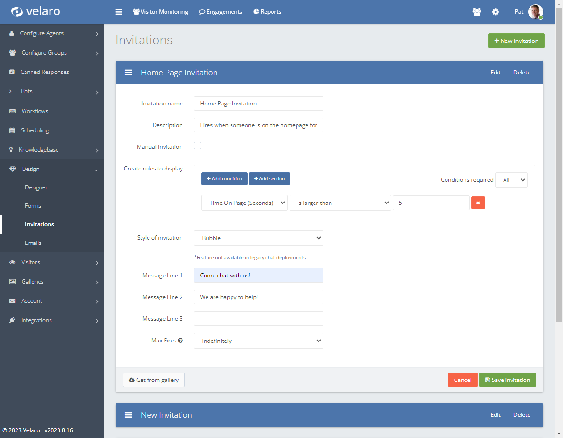Open the Max Fires dropdown
This screenshot has height=438, width=563.
coord(258,341)
